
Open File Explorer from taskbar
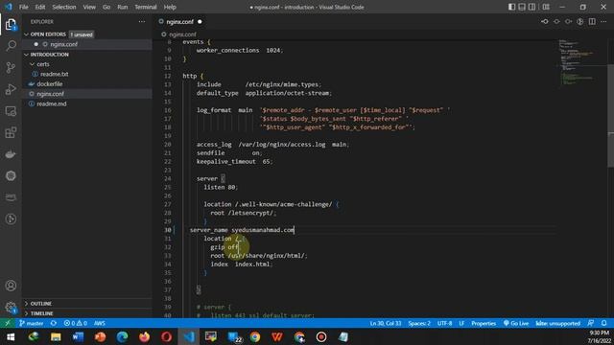(x=56, y=336)
